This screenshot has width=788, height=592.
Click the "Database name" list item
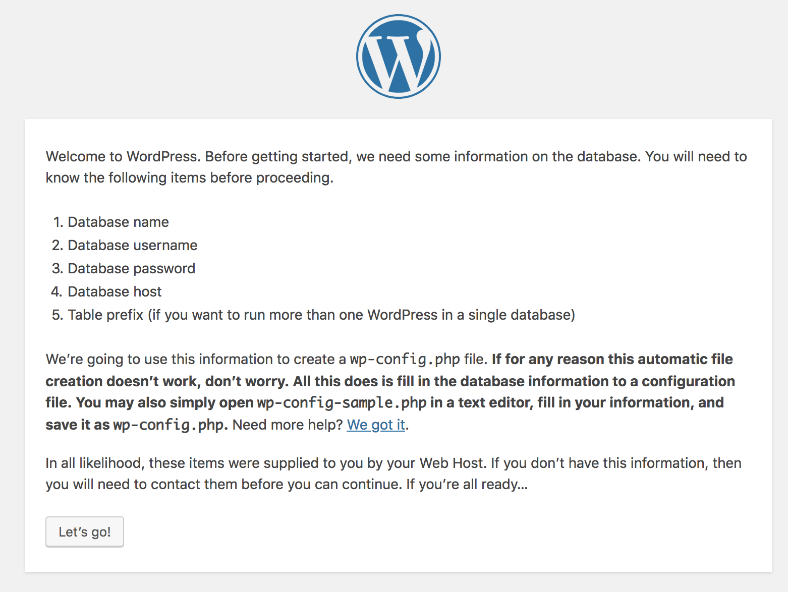(118, 222)
